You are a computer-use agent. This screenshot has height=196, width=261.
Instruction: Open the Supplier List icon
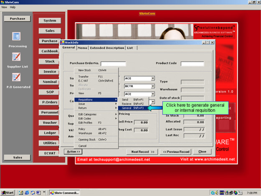tap(16, 57)
